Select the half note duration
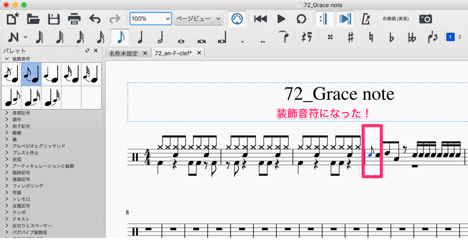 [161, 37]
